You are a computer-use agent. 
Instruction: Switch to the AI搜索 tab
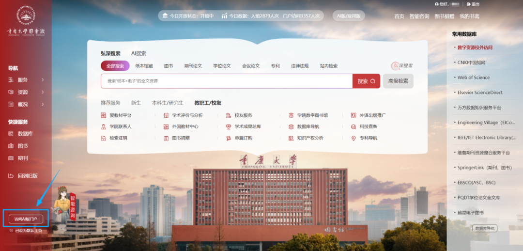pyautogui.click(x=138, y=53)
